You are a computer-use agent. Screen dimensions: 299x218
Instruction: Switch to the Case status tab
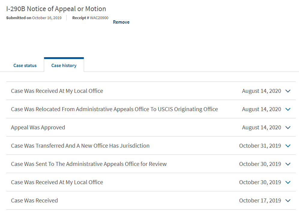coord(25,66)
